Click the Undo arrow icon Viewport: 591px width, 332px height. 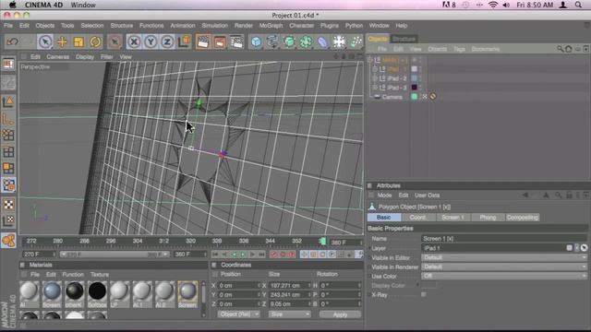pos(12,41)
